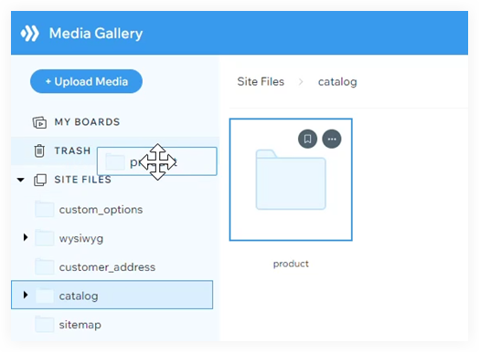Expand the catalog folder arrow
The width and height of the screenshot is (480, 353).
26,295
